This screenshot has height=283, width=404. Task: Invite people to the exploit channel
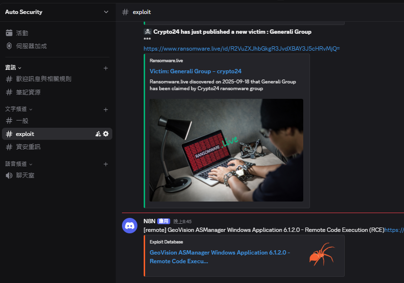click(98, 134)
